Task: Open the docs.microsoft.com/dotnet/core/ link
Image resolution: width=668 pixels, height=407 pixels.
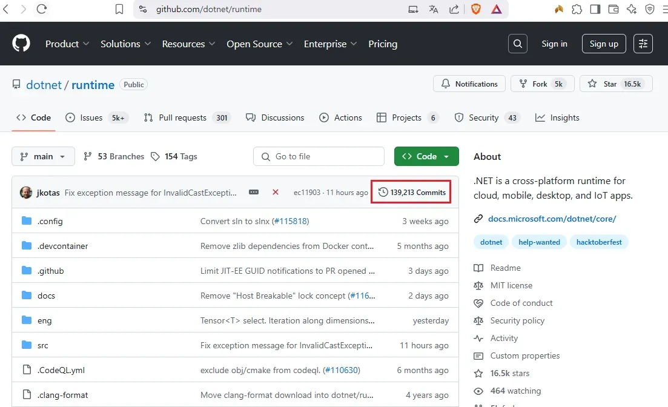Action: (552, 219)
